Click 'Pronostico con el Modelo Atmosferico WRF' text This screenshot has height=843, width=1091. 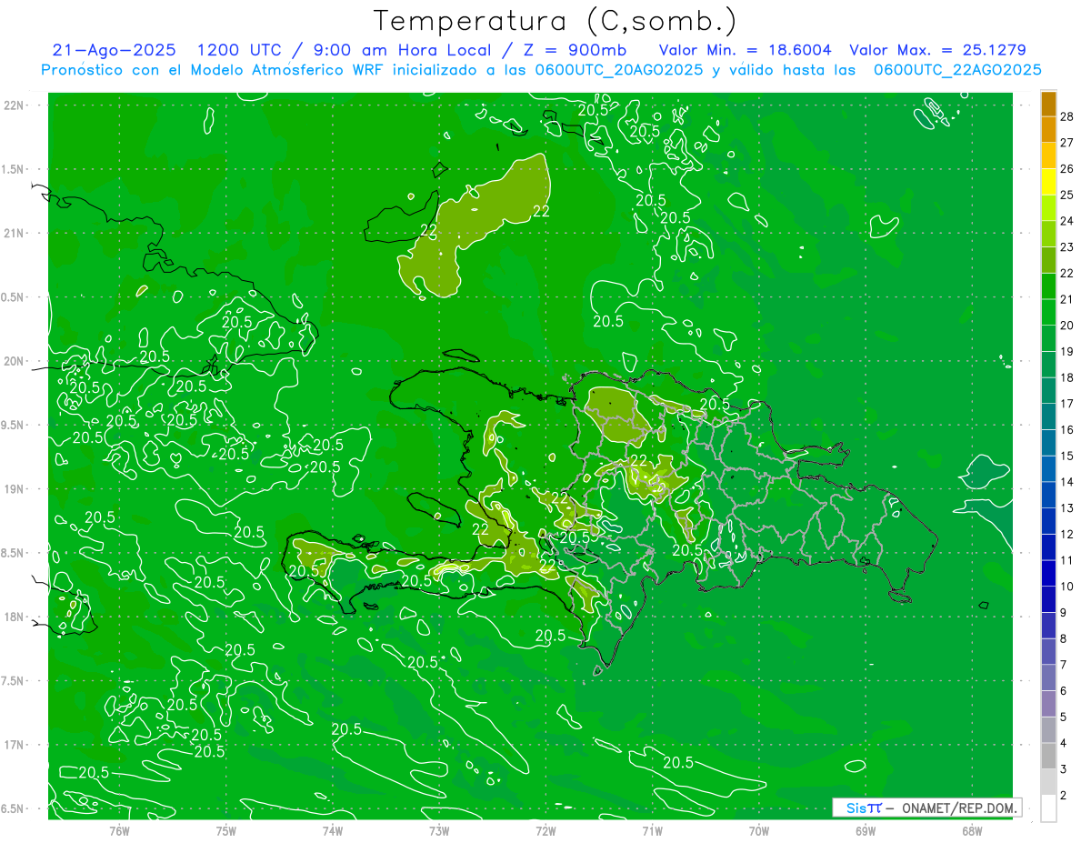213,69
